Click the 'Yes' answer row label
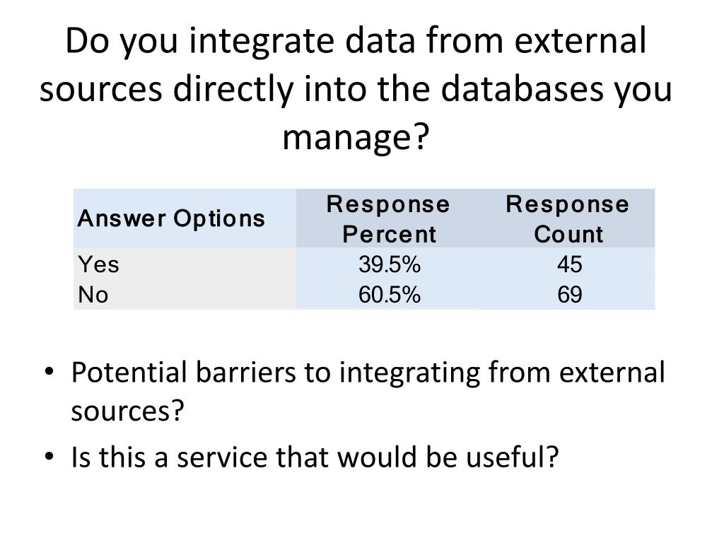Screen dimensions: 724x543 point(99,264)
